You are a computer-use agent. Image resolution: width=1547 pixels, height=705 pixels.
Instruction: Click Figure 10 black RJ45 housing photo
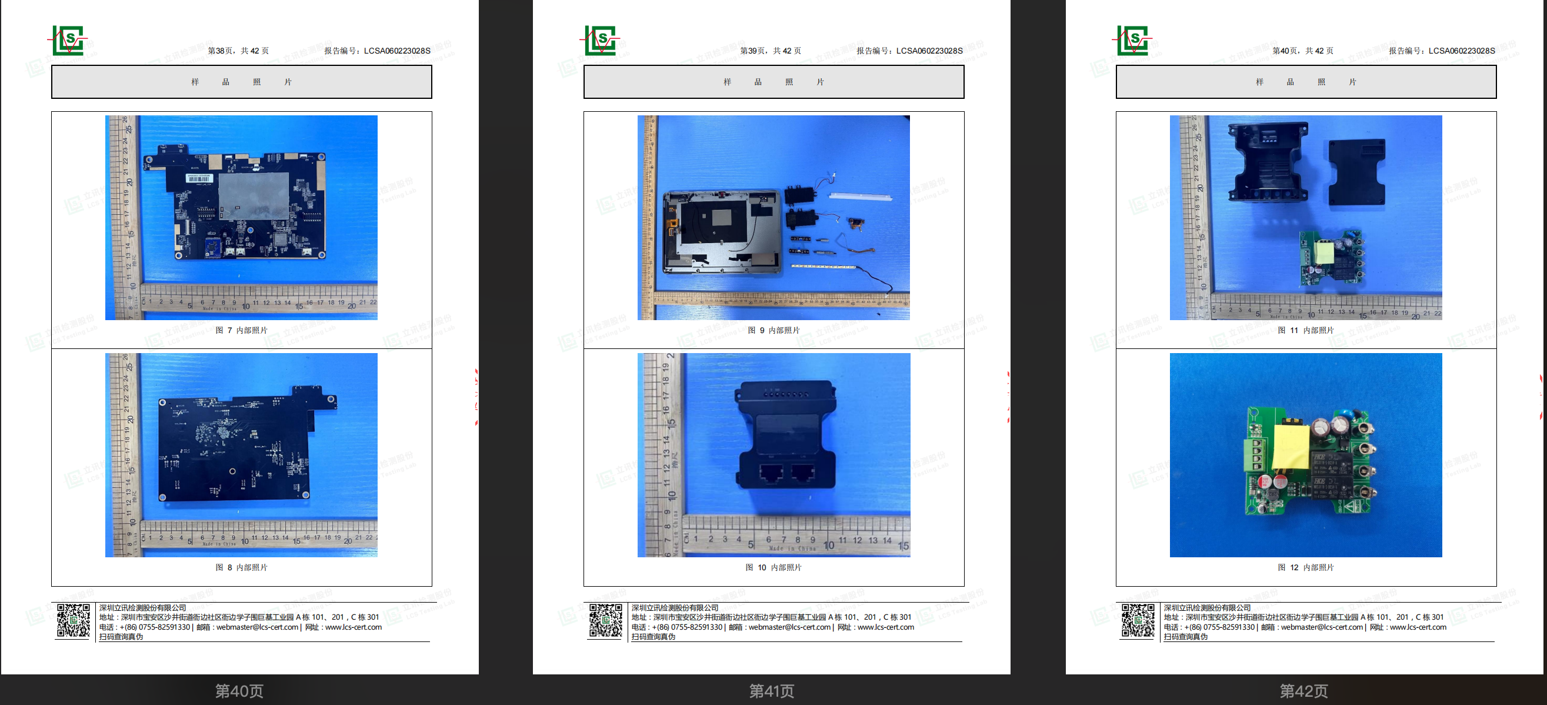coord(773,454)
